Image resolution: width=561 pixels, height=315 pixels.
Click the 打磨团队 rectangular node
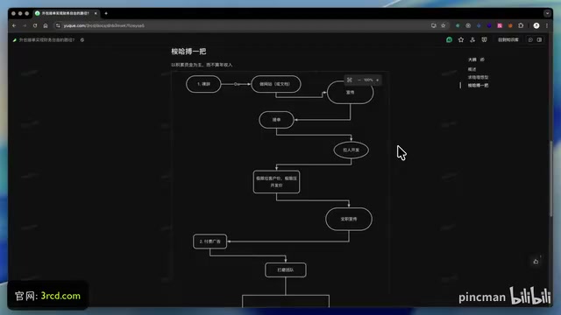286,270
